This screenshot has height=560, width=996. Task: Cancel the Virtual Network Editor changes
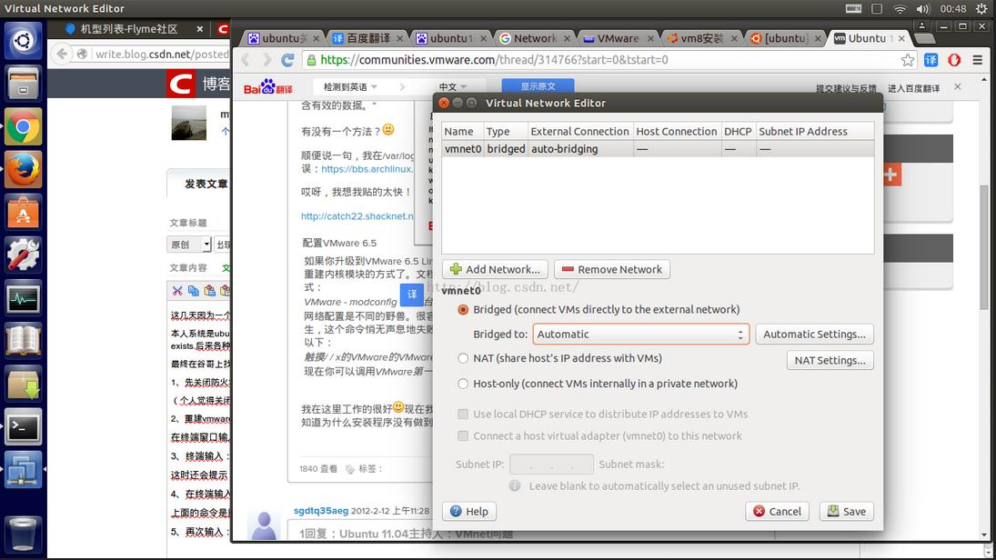[x=777, y=511]
